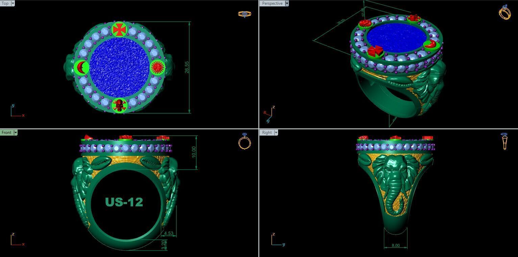Select the red sun emblem in Top view
Screen dimensions: 518x257
click(157, 67)
